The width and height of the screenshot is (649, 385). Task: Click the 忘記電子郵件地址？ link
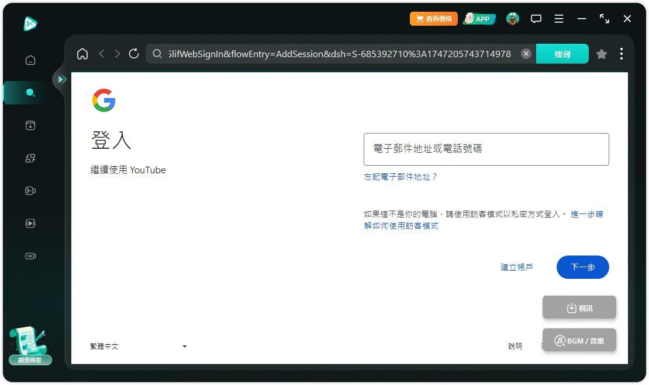[401, 177]
